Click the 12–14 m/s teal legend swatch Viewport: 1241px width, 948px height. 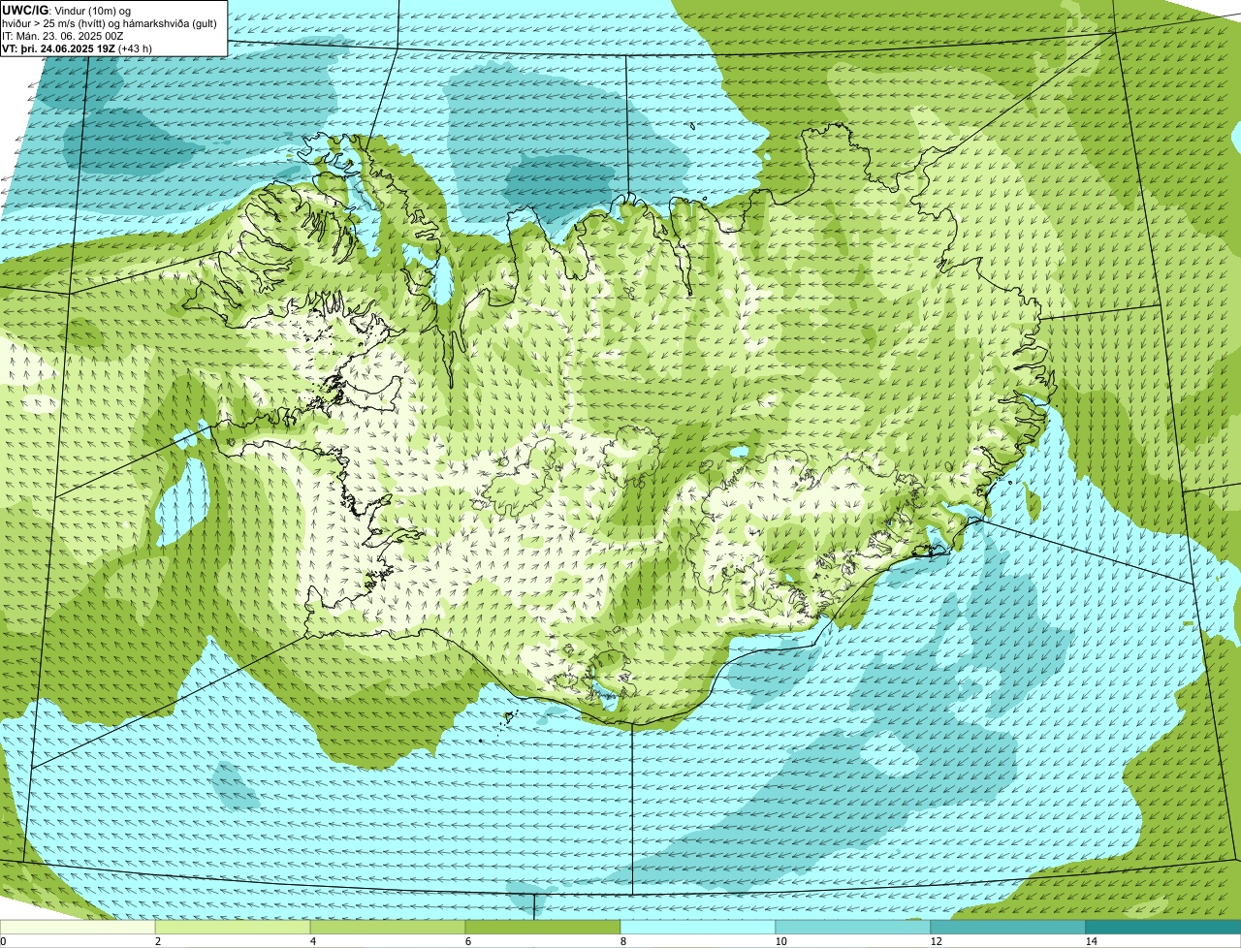pos(1008,927)
